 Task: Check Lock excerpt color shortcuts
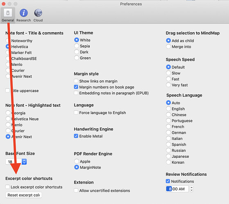(7, 187)
